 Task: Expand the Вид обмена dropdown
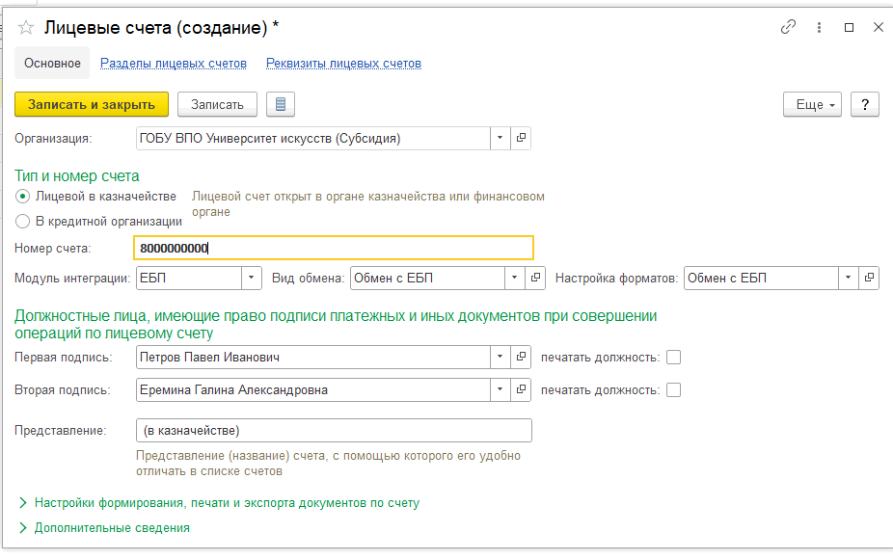pyautogui.click(x=514, y=278)
